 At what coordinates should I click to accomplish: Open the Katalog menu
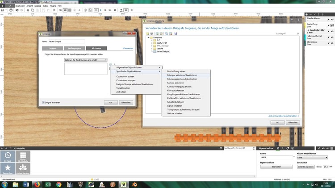coord(38,6)
